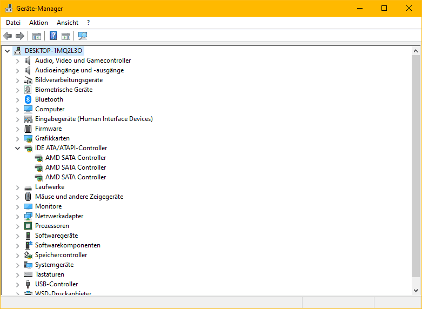
Task: Scan for hardware changes toolbar icon
Action: [83, 36]
